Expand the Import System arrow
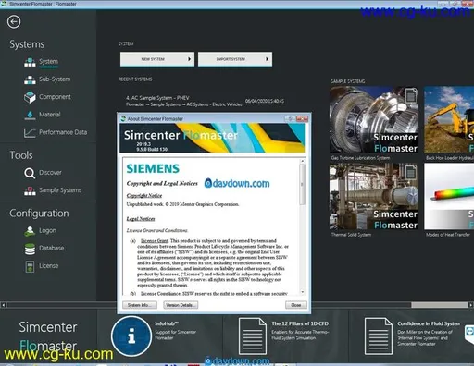Image resolution: width=474 pixels, height=366 pixels. coord(268,59)
